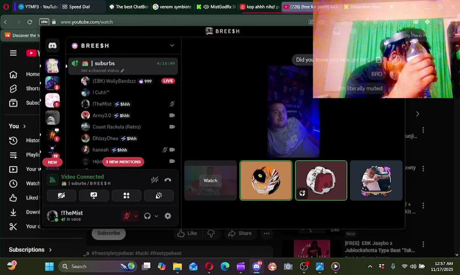
Task: Share your screen in Discord voice panel
Action: [94, 196]
